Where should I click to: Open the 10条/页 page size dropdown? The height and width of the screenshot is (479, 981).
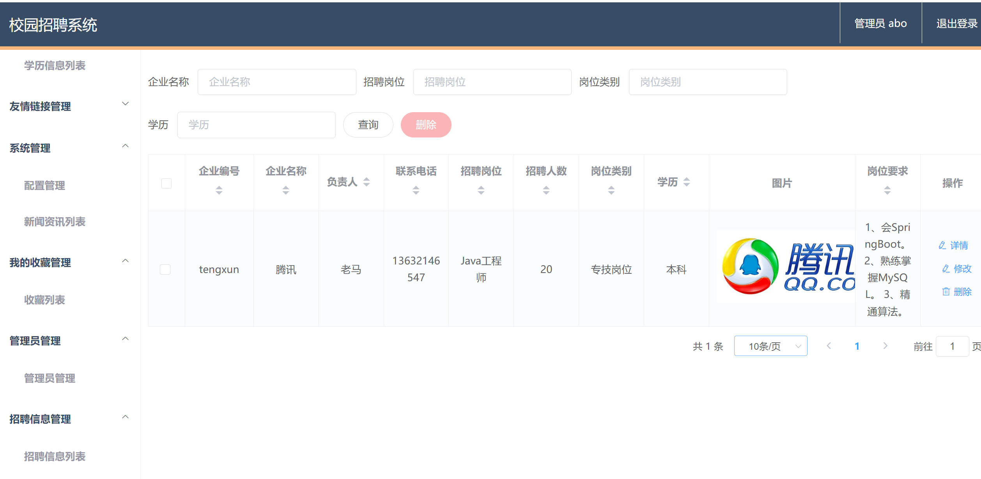click(x=770, y=346)
